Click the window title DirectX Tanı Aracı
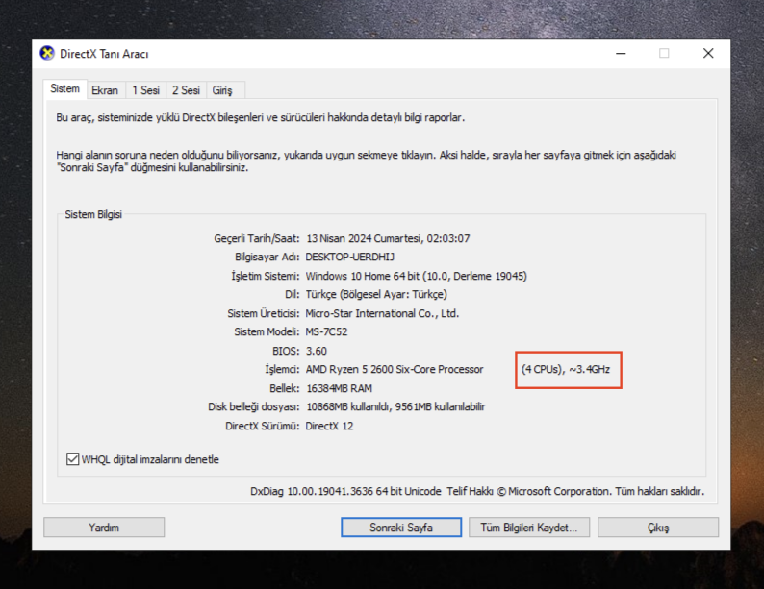The image size is (764, 589). click(x=104, y=54)
